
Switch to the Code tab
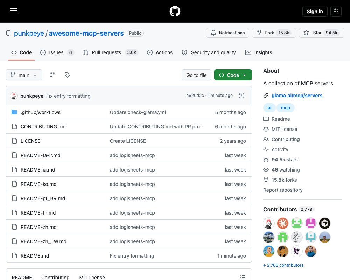tap(22, 52)
